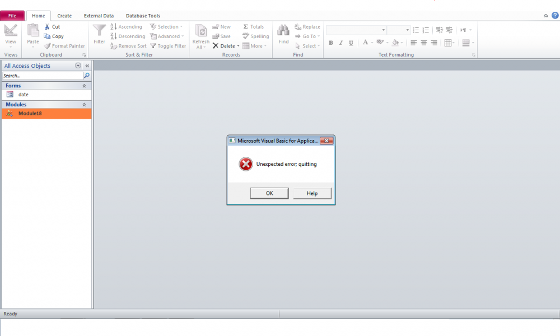Image resolution: width=560 pixels, height=336 pixels.
Task: Toggle Underline text formatting
Action: coord(351,43)
